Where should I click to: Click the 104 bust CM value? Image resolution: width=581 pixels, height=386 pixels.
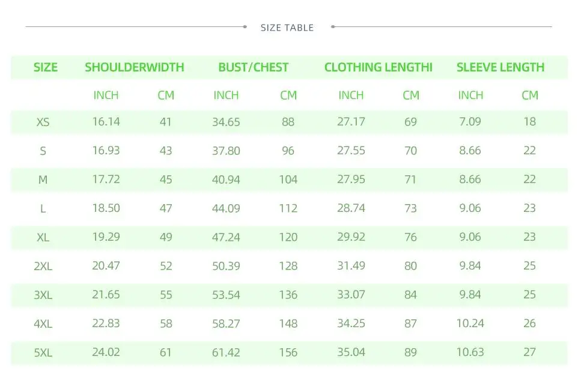288,179
